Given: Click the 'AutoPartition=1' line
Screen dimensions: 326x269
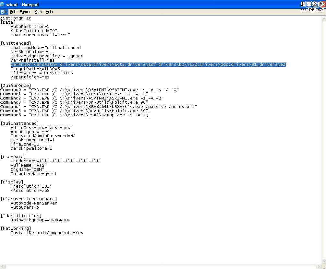Looking at the screenshot, I should (x=30, y=27).
